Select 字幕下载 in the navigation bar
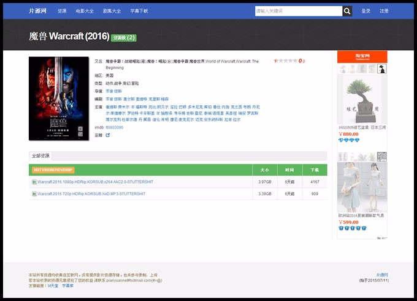The width and height of the screenshot is (417, 301). 139,11
